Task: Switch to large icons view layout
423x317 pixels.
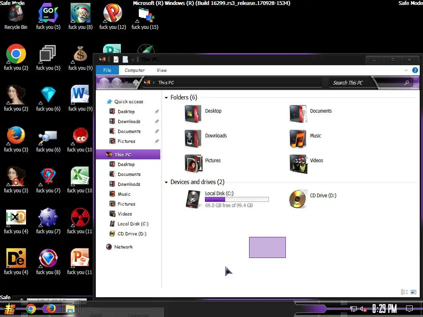Action: (413, 292)
